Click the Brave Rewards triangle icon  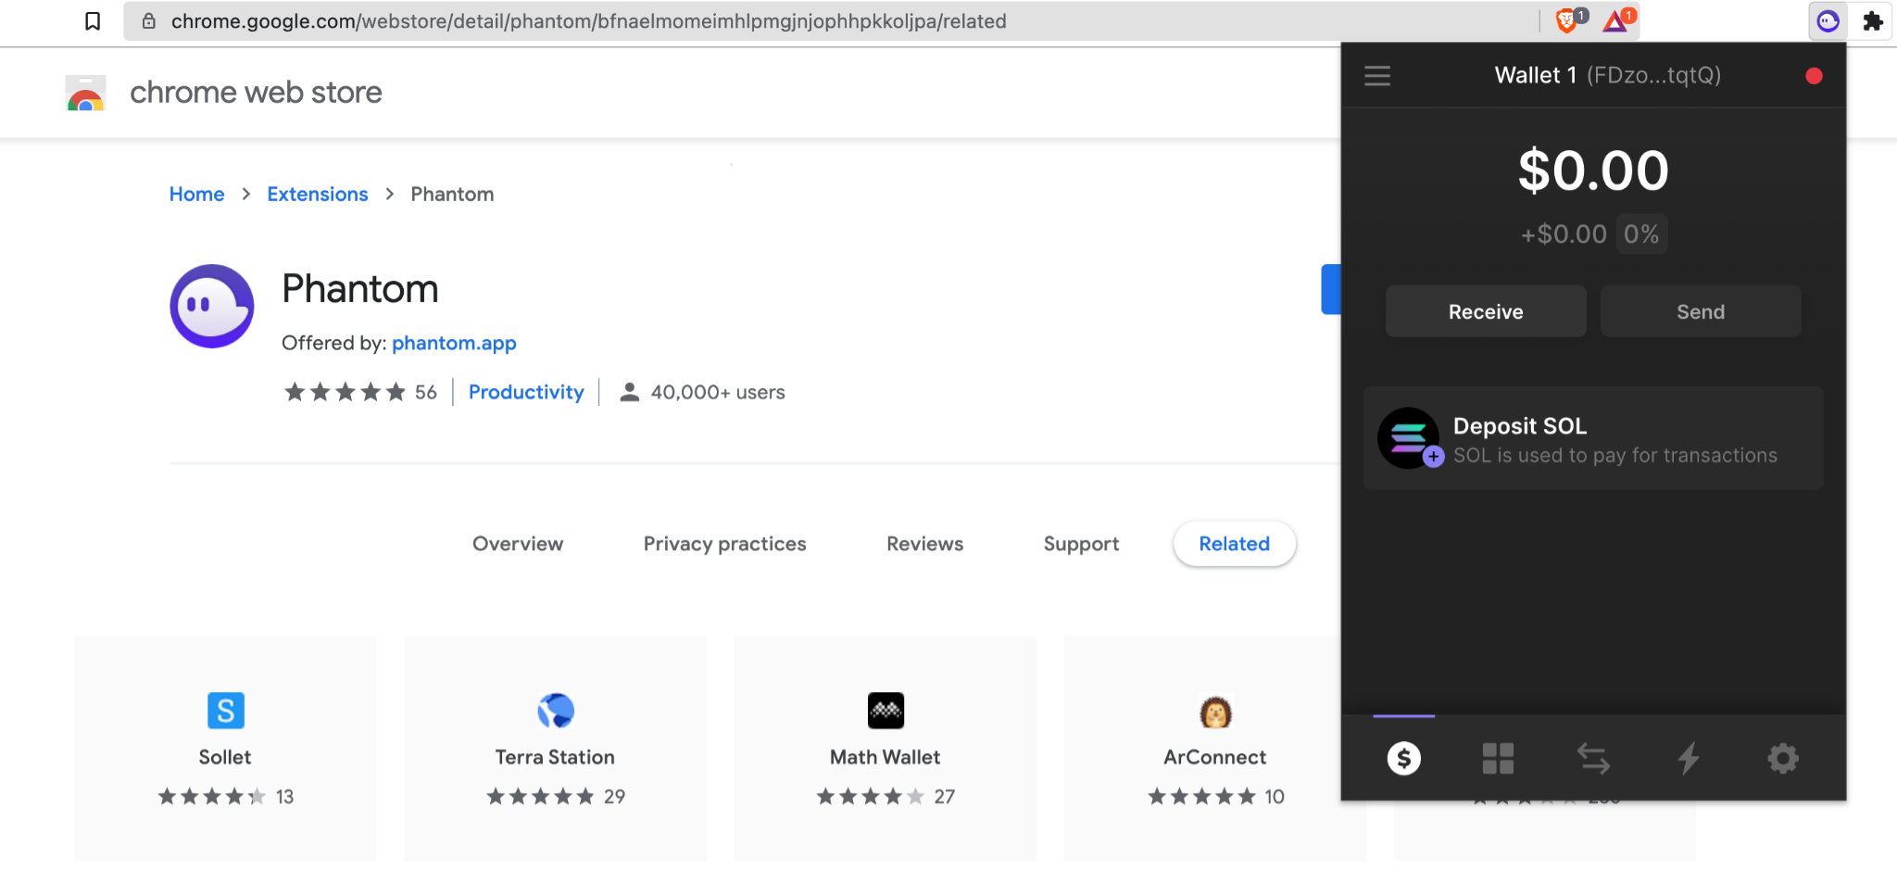click(x=1616, y=20)
